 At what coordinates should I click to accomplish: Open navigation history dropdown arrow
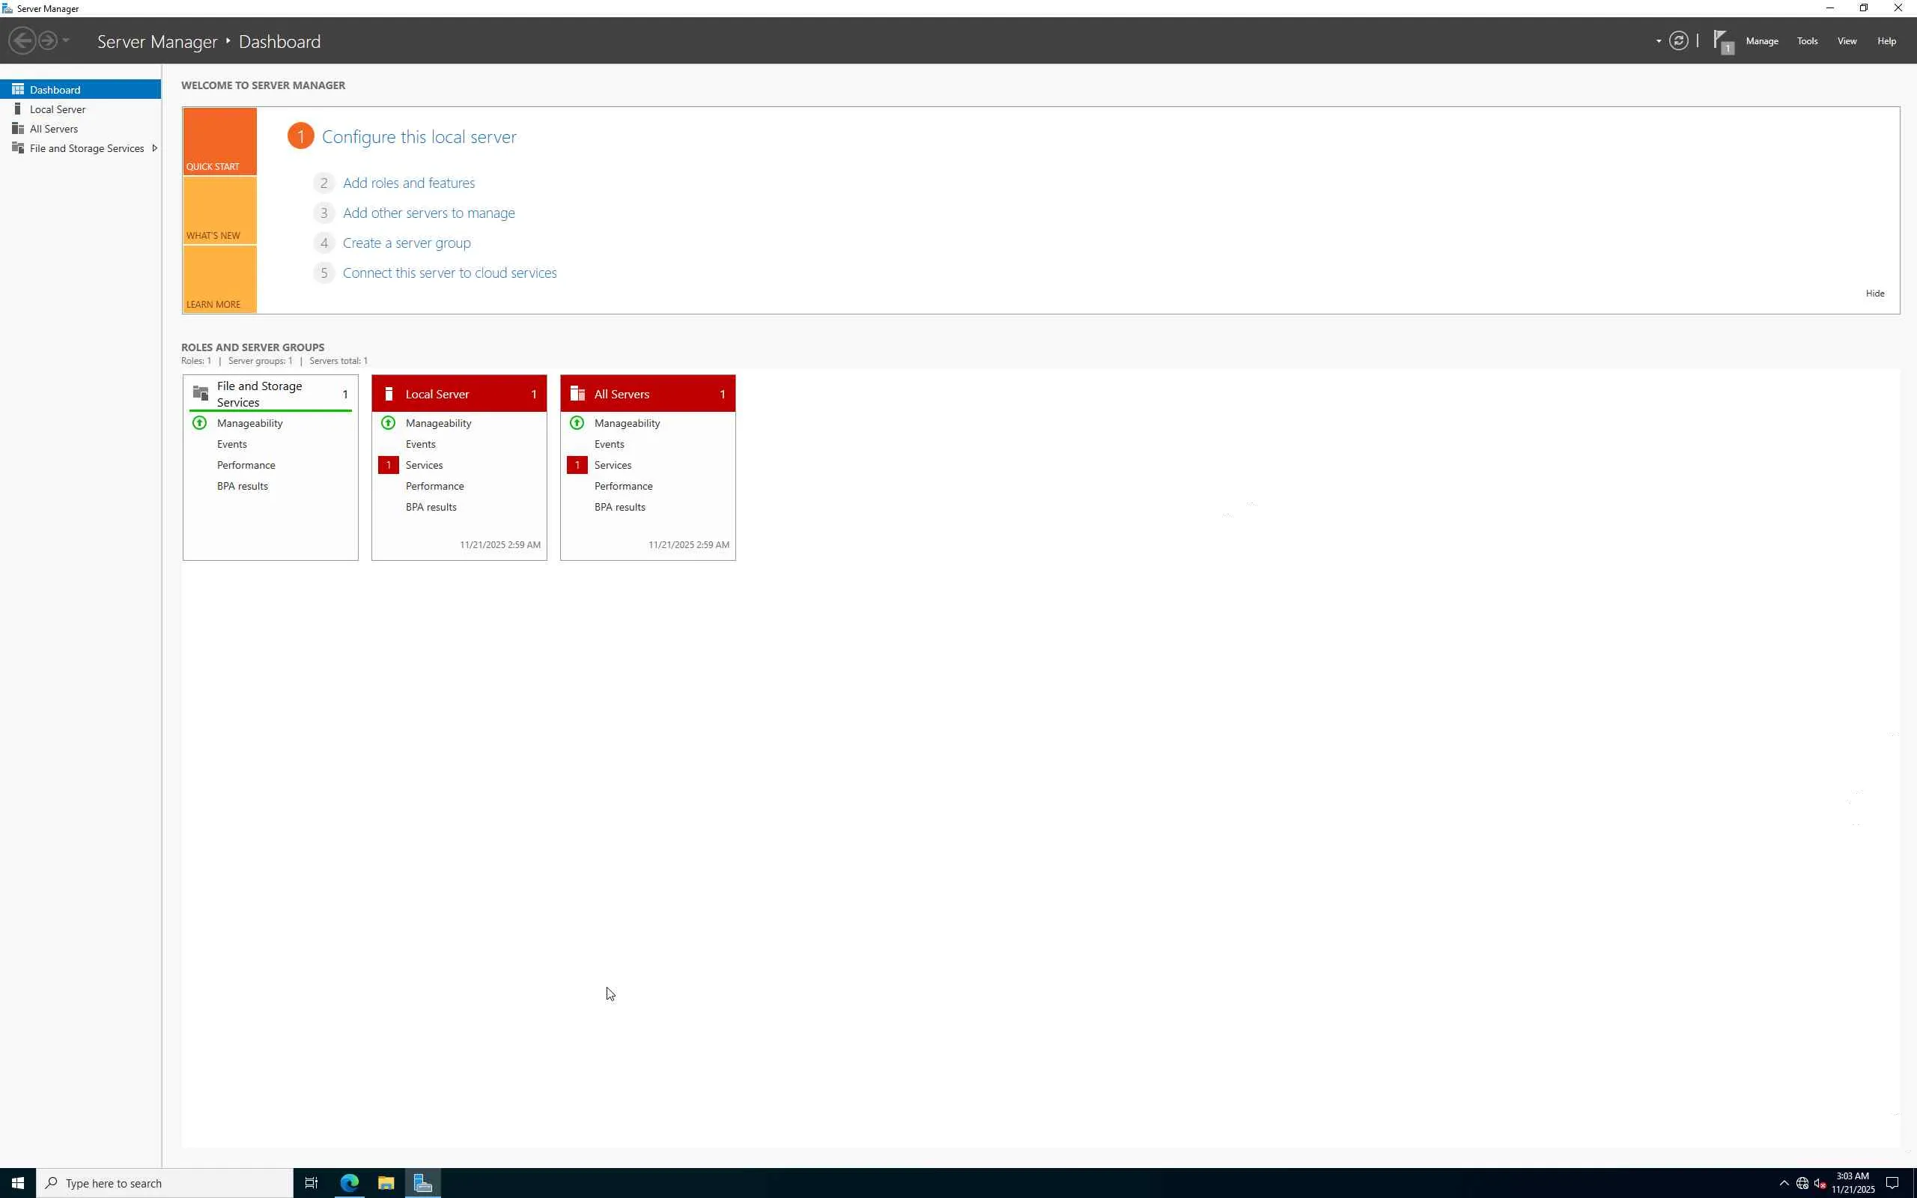pyautogui.click(x=66, y=40)
